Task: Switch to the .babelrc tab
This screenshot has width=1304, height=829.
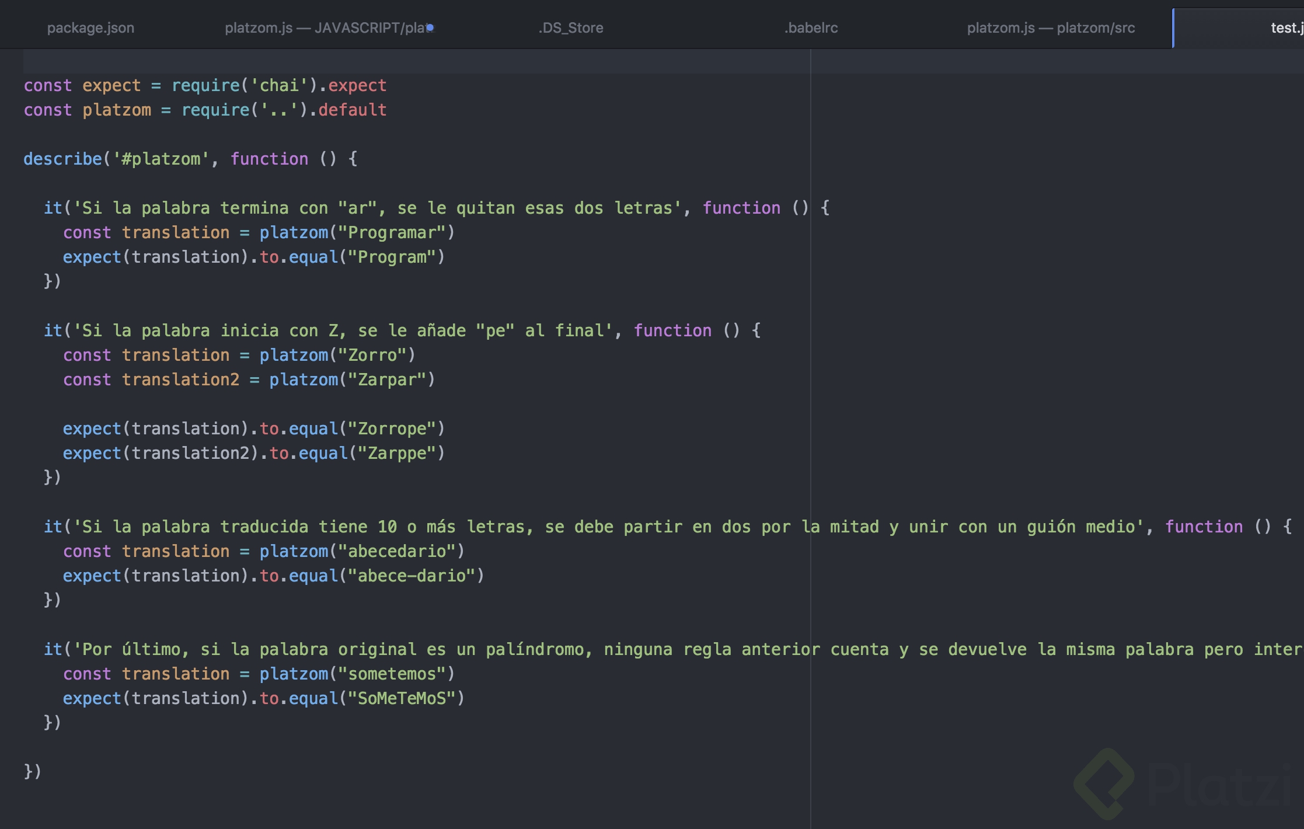Action: click(x=811, y=28)
